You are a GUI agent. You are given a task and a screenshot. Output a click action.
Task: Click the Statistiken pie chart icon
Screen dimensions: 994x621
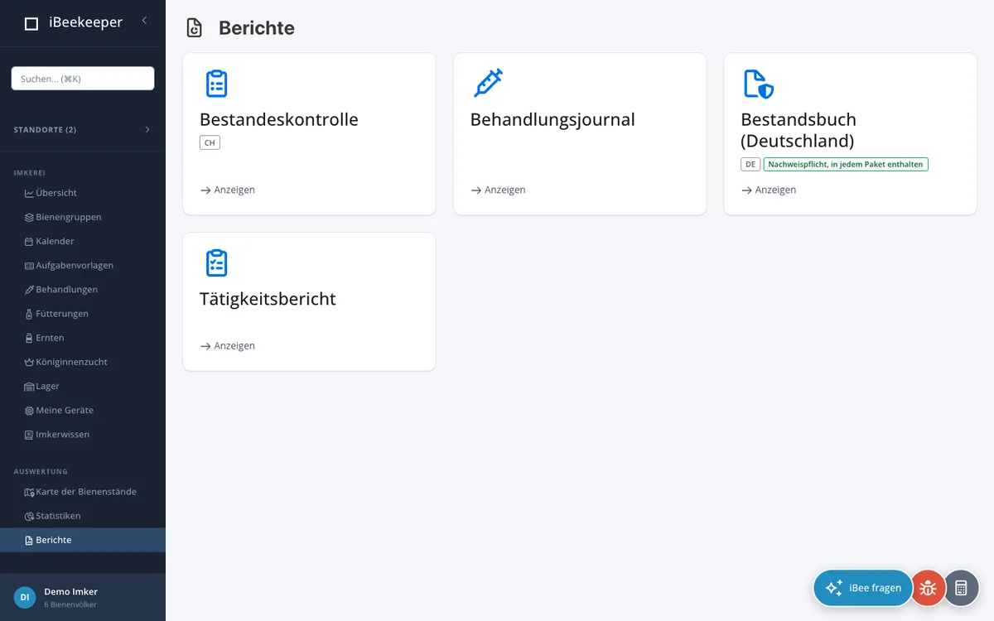pyautogui.click(x=29, y=516)
